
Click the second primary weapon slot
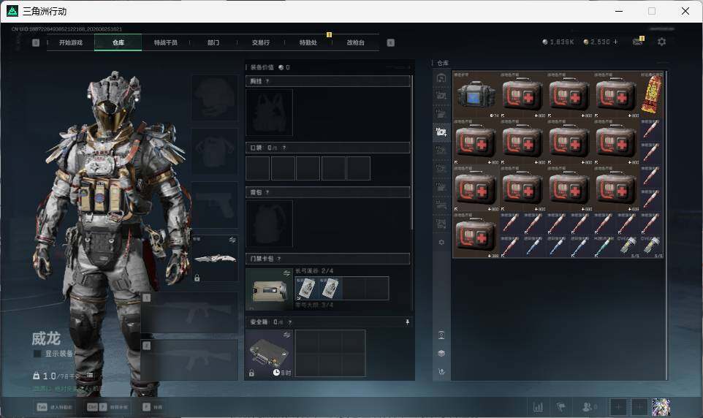click(x=190, y=360)
